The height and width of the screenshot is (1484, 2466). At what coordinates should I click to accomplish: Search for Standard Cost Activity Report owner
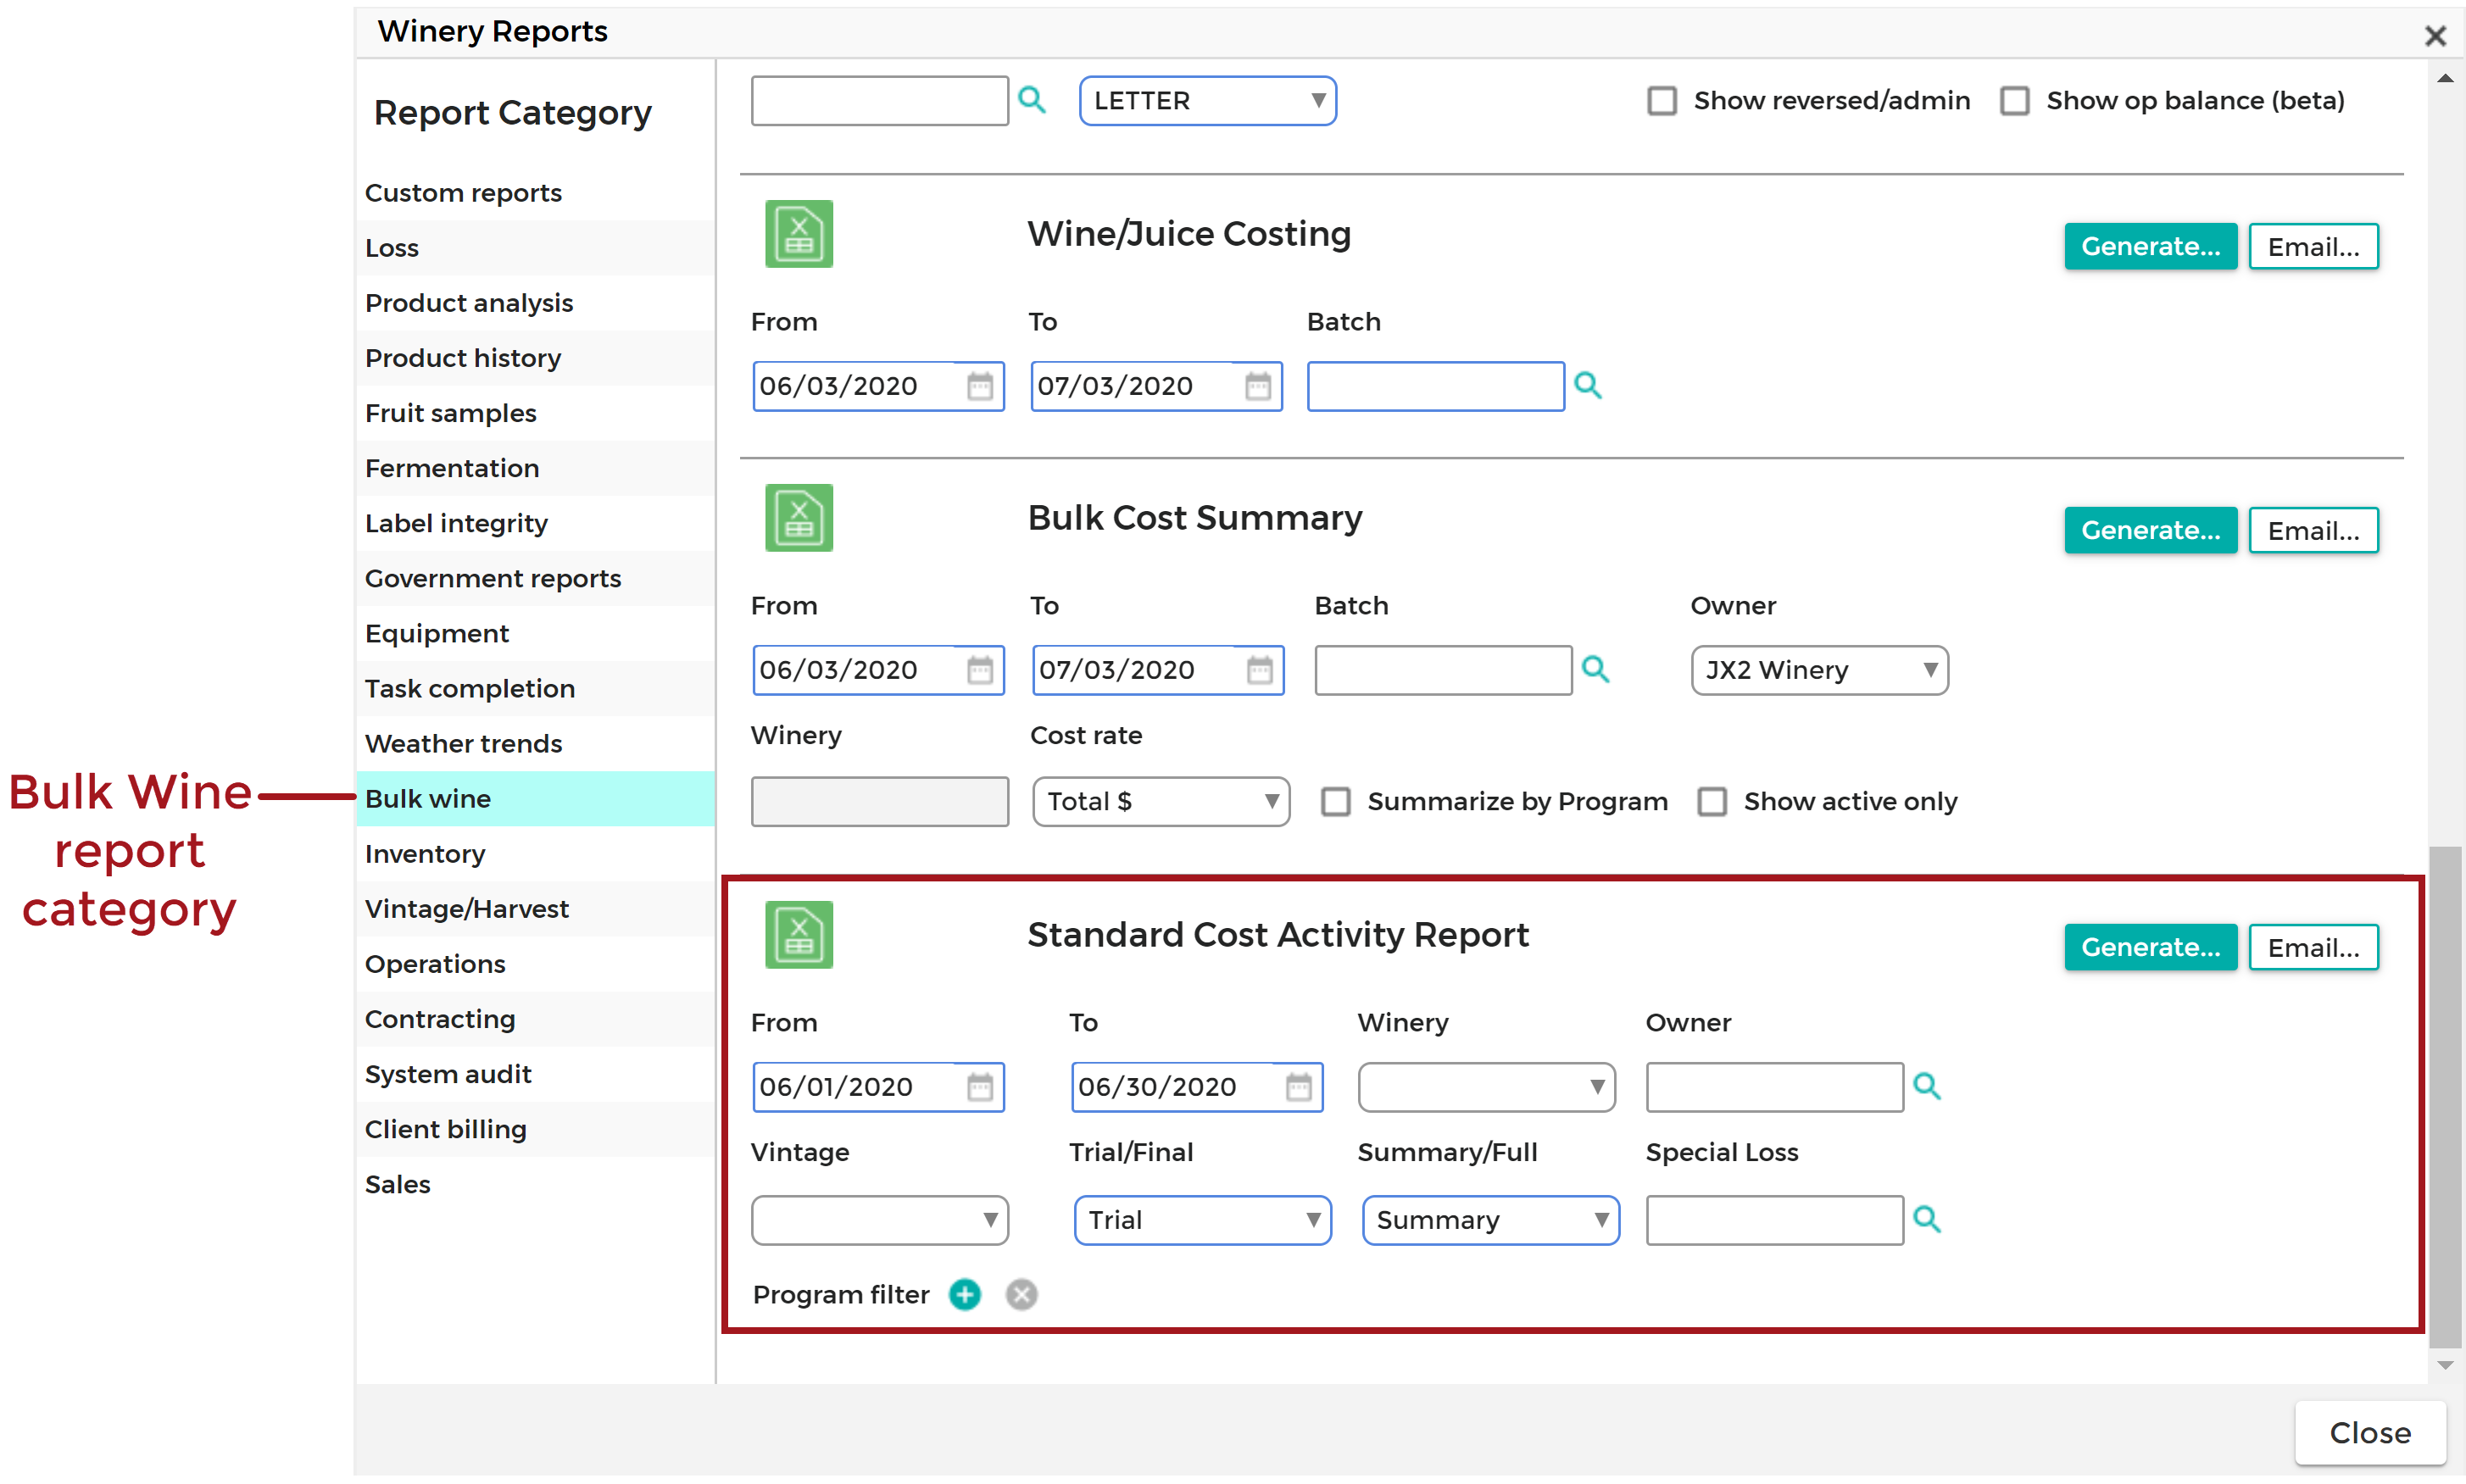click(x=1927, y=1086)
